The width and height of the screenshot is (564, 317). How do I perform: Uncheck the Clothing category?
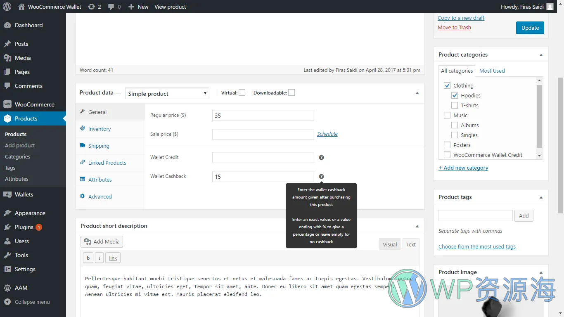[447, 85]
